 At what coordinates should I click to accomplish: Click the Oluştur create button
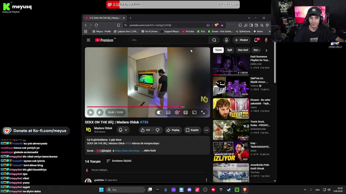point(241,40)
